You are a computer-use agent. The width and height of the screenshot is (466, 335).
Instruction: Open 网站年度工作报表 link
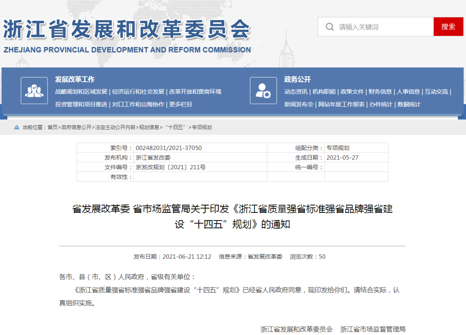click(x=341, y=104)
